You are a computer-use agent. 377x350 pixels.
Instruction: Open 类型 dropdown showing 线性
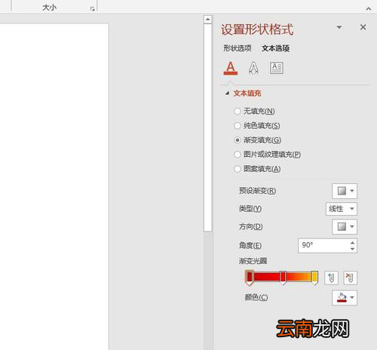pos(342,209)
